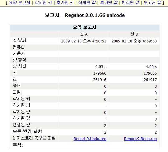Select shot B value in 파일 row
Viewport: 168px width, 152px height.
pos(156,93)
